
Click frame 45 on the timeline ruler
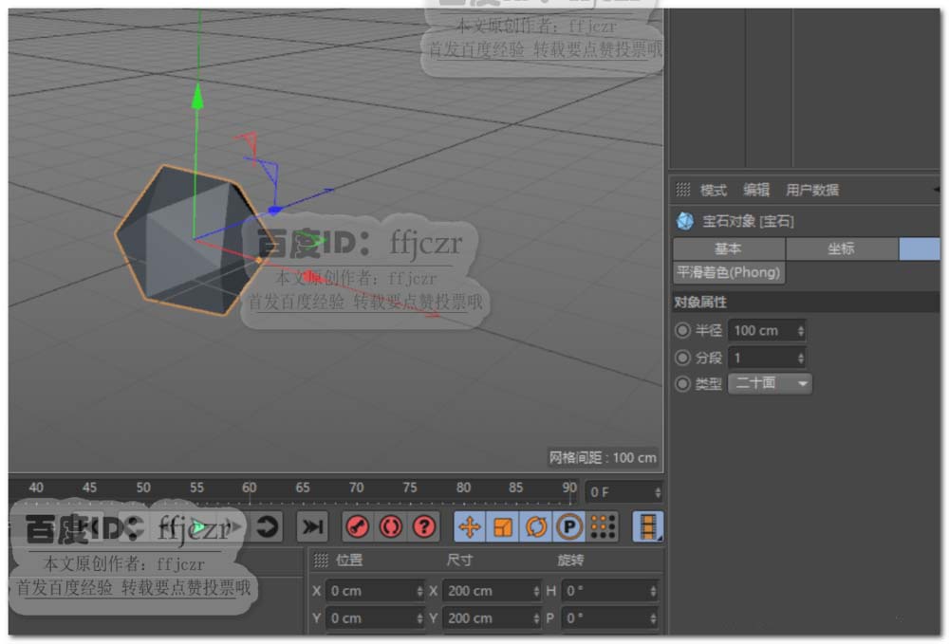point(89,488)
